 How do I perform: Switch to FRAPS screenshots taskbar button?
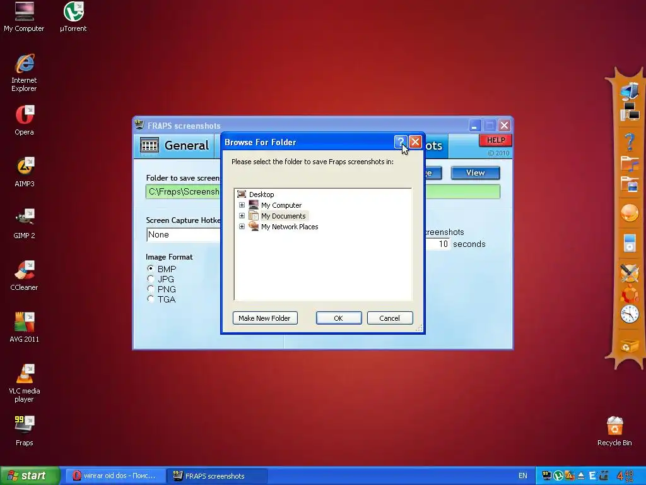pyautogui.click(x=218, y=476)
